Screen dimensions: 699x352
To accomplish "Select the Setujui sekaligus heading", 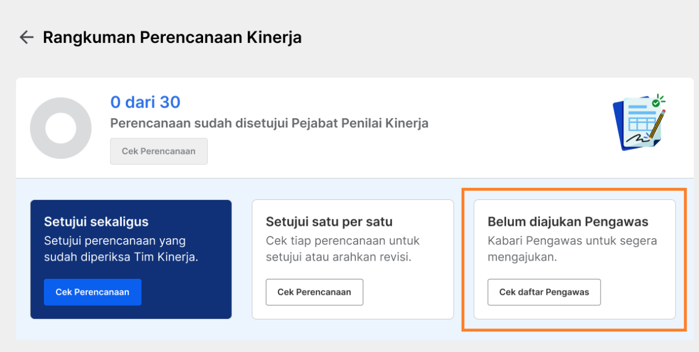I will click(x=96, y=222).
